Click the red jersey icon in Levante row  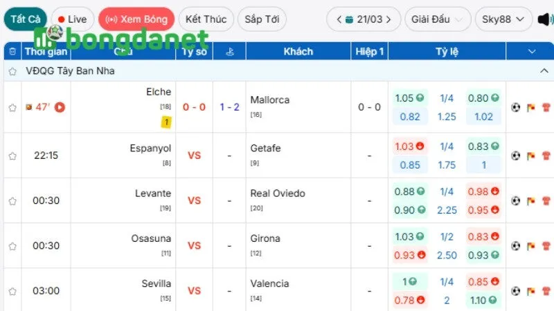point(546,200)
